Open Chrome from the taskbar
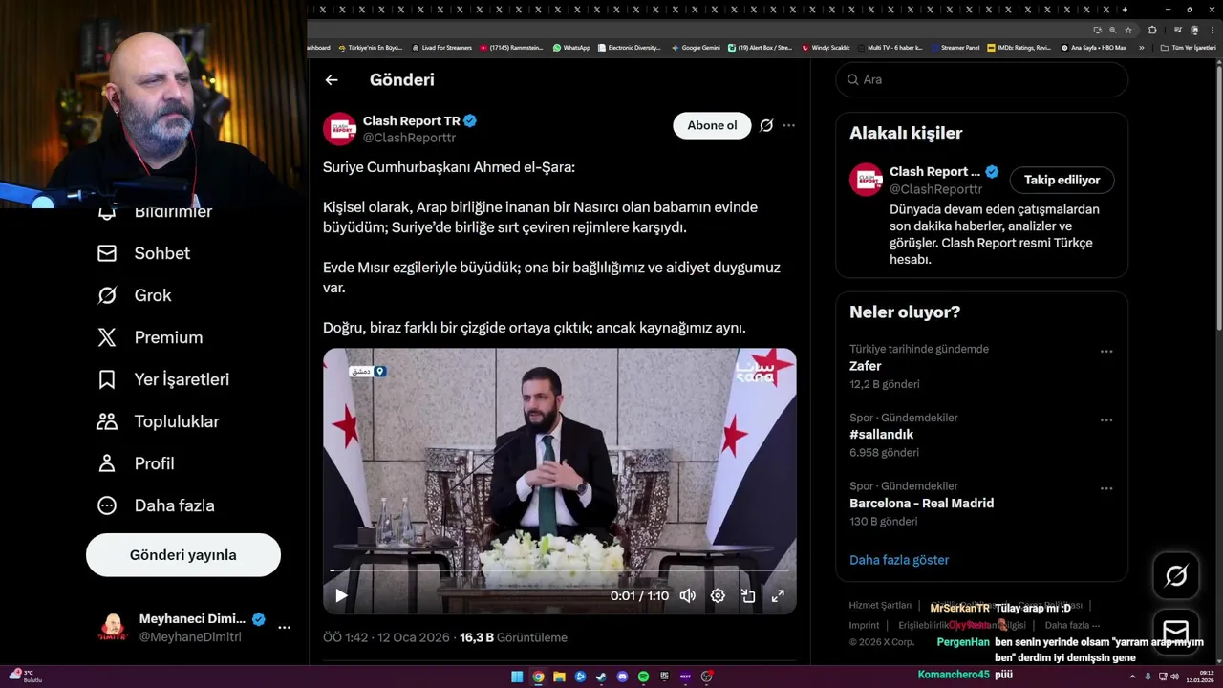The image size is (1223, 688). 538,677
